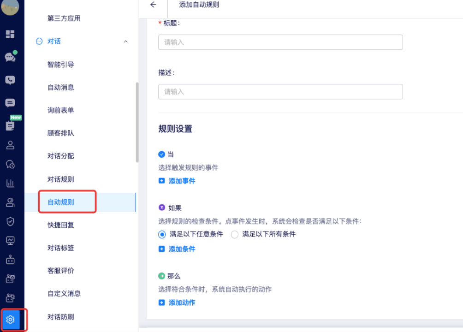The height and width of the screenshot is (332, 463).
Task: Open the chat bubbles icon with green dot
Action: coord(10,57)
